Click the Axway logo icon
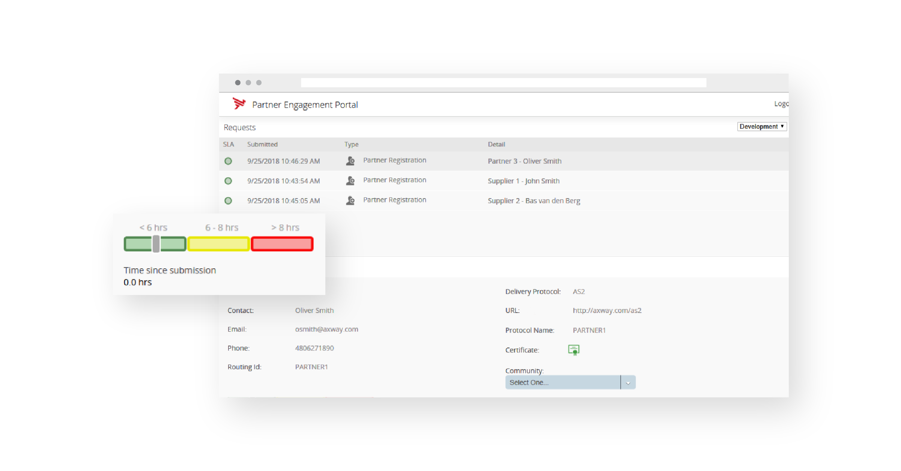The image size is (901, 471). tap(239, 104)
